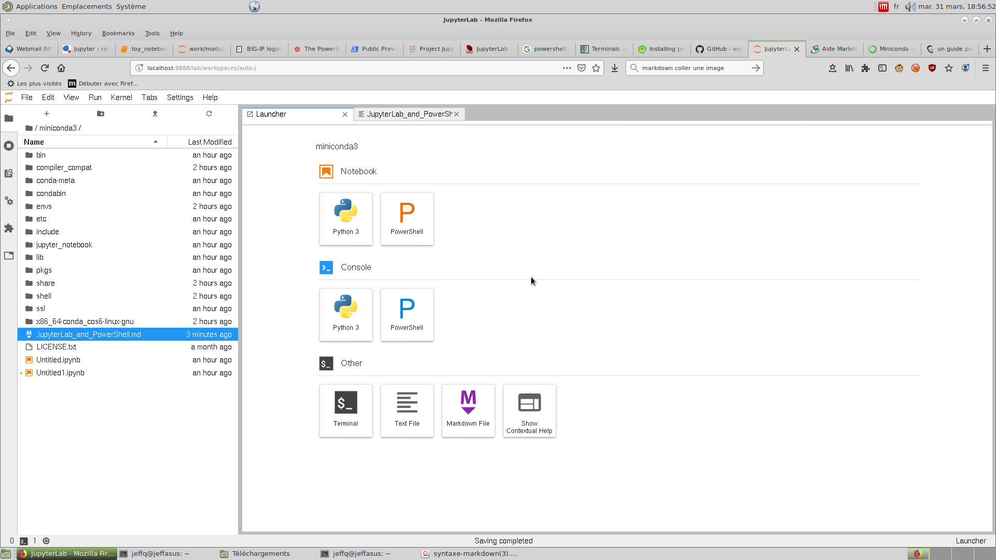Toggle the File Browser sidebar
Viewport: 996px width, 560px height.
[x=9, y=119]
